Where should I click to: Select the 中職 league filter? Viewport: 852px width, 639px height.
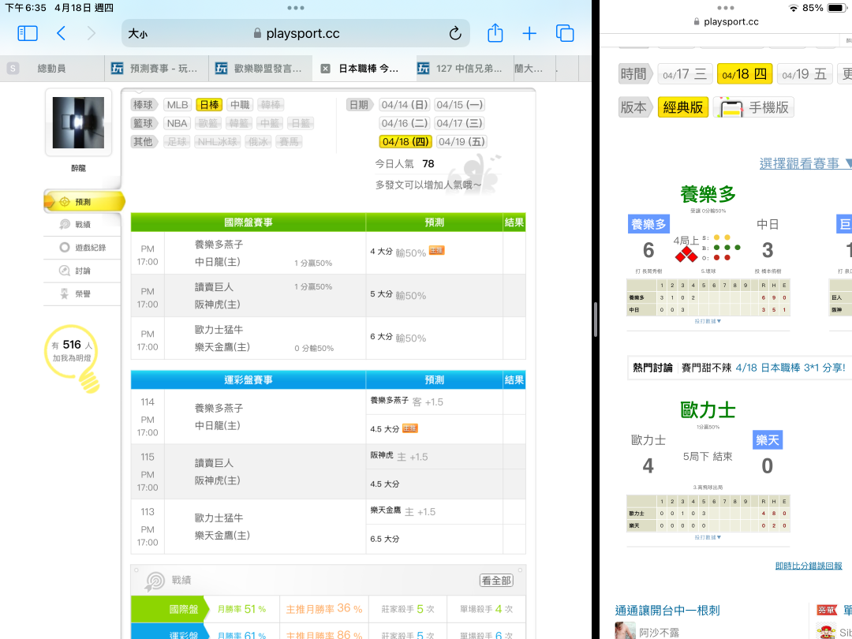(240, 105)
